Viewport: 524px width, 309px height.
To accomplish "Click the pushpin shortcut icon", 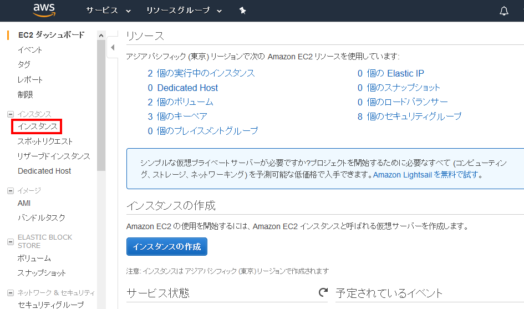I will click(x=243, y=11).
